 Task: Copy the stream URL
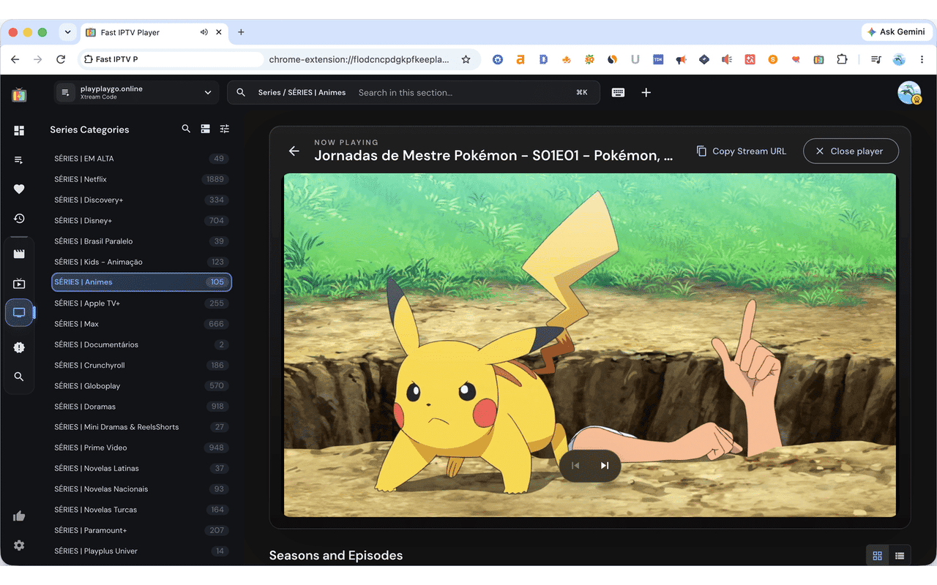741,151
